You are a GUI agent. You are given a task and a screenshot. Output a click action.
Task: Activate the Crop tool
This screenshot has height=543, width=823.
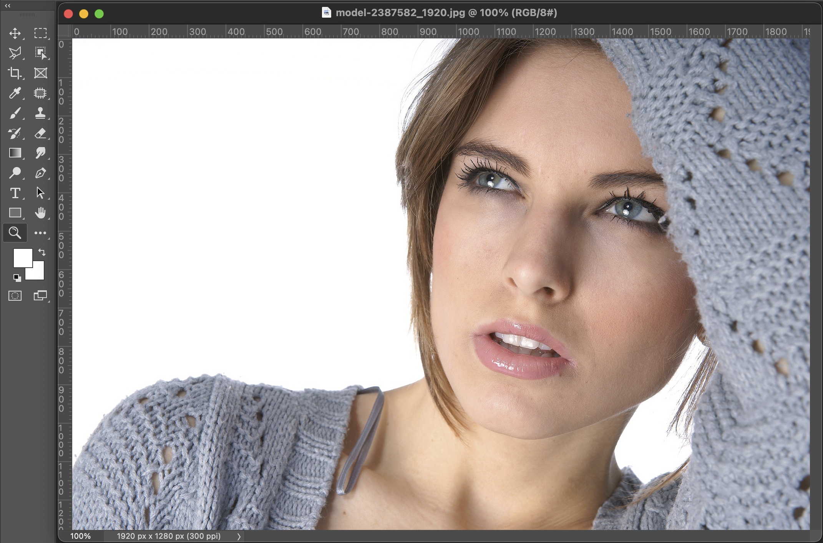[x=15, y=73]
